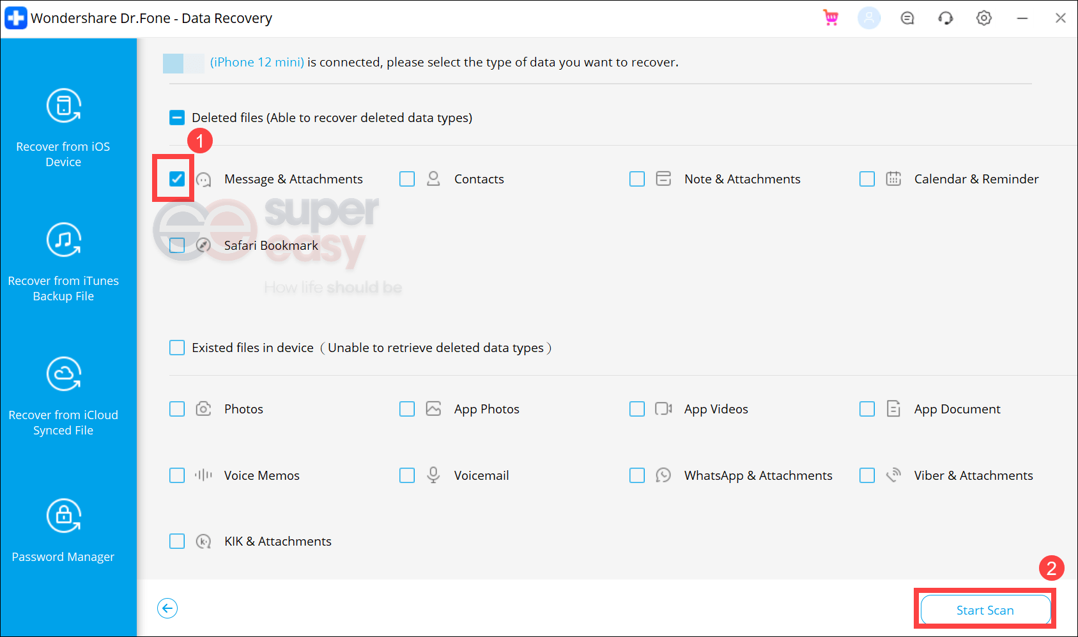Open the settings gear icon

(984, 18)
